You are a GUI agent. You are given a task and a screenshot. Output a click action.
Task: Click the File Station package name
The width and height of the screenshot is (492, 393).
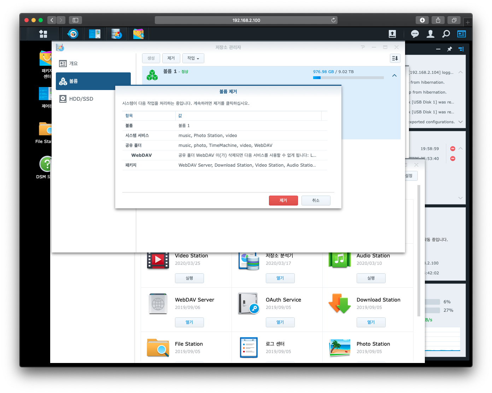click(x=189, y=344)
